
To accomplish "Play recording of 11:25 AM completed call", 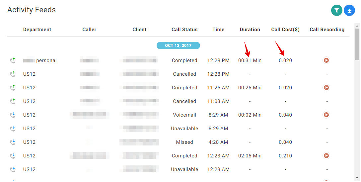I will click(x=326, y=88).
